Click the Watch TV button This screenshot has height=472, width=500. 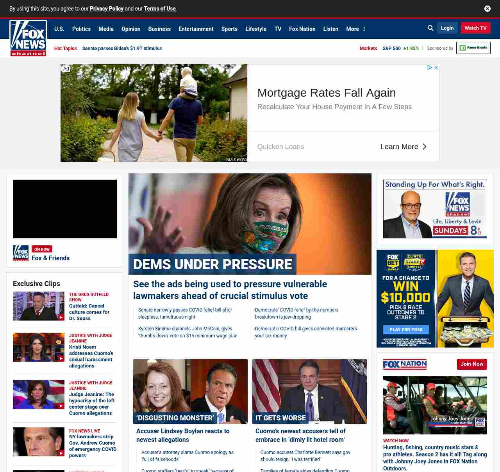click(x=475, y=28)
